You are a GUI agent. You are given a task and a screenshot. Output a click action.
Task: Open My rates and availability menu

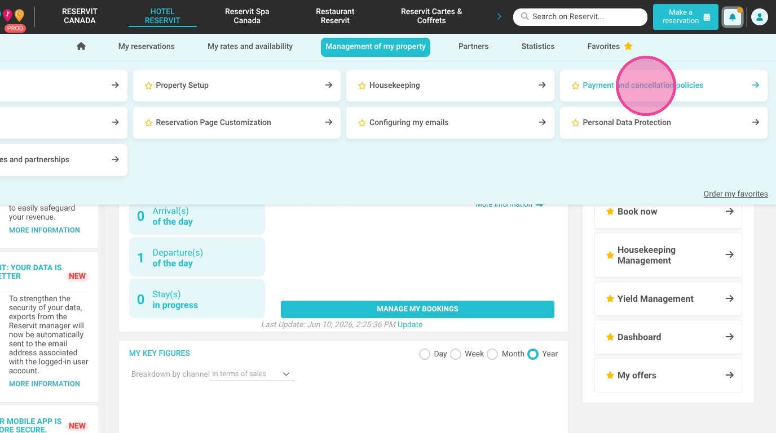coord(250,47)
